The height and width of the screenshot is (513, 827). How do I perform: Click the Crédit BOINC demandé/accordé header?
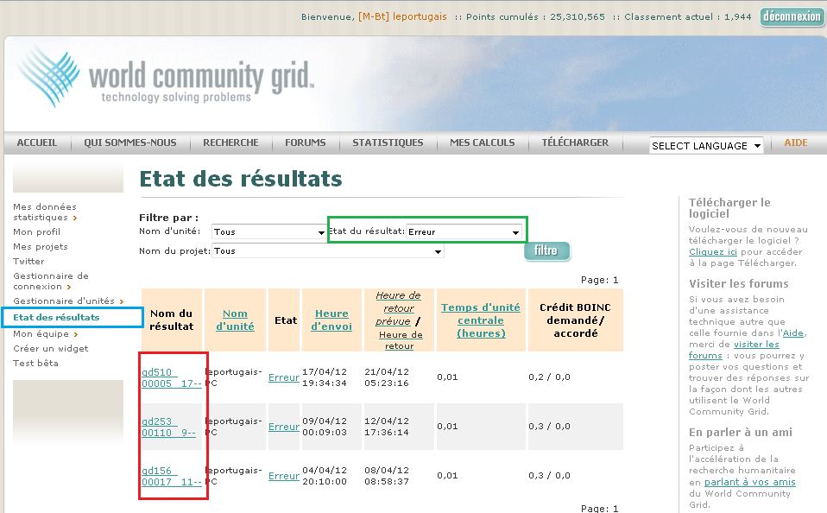pos(576,320)
